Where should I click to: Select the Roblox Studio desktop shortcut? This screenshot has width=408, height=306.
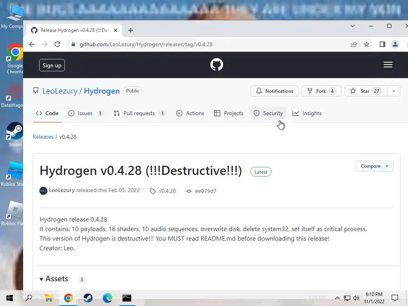tap(12, 174)
